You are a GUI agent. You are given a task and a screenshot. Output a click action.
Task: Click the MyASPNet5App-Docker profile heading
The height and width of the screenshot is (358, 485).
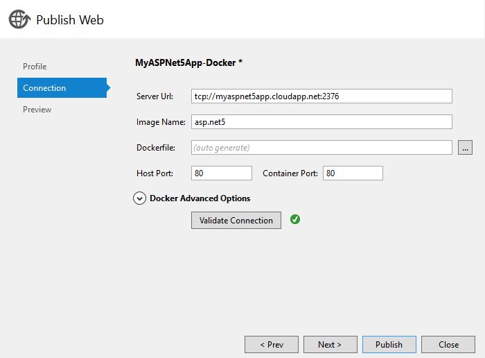[188, 62]
